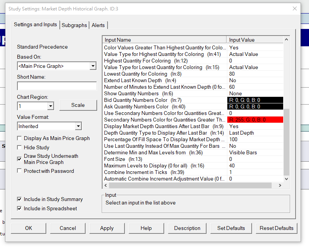Toggle the Hide Study checkbox
Screen dimensions: 309x250
point(19,148)
